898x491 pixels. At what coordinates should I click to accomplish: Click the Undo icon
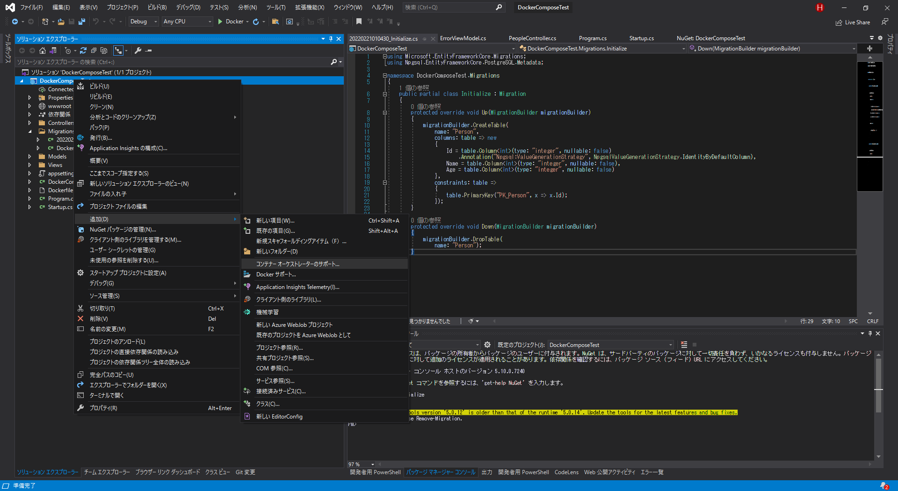point(96,22)
